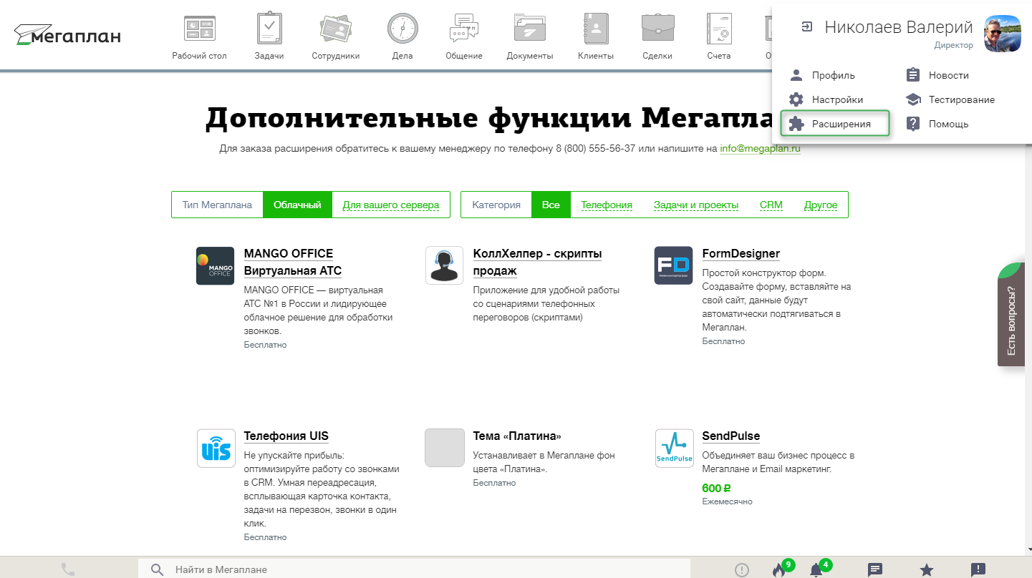The height and width of the screenshot is (578, 1032).
Task: Open the flame icon with badge 9
Action: 779,569
